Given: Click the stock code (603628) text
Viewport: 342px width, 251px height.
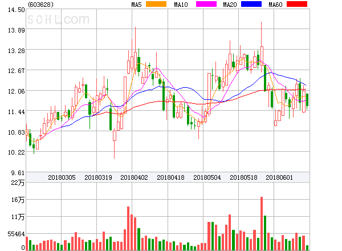Looking at the screenshot, I should pos(40,5).
